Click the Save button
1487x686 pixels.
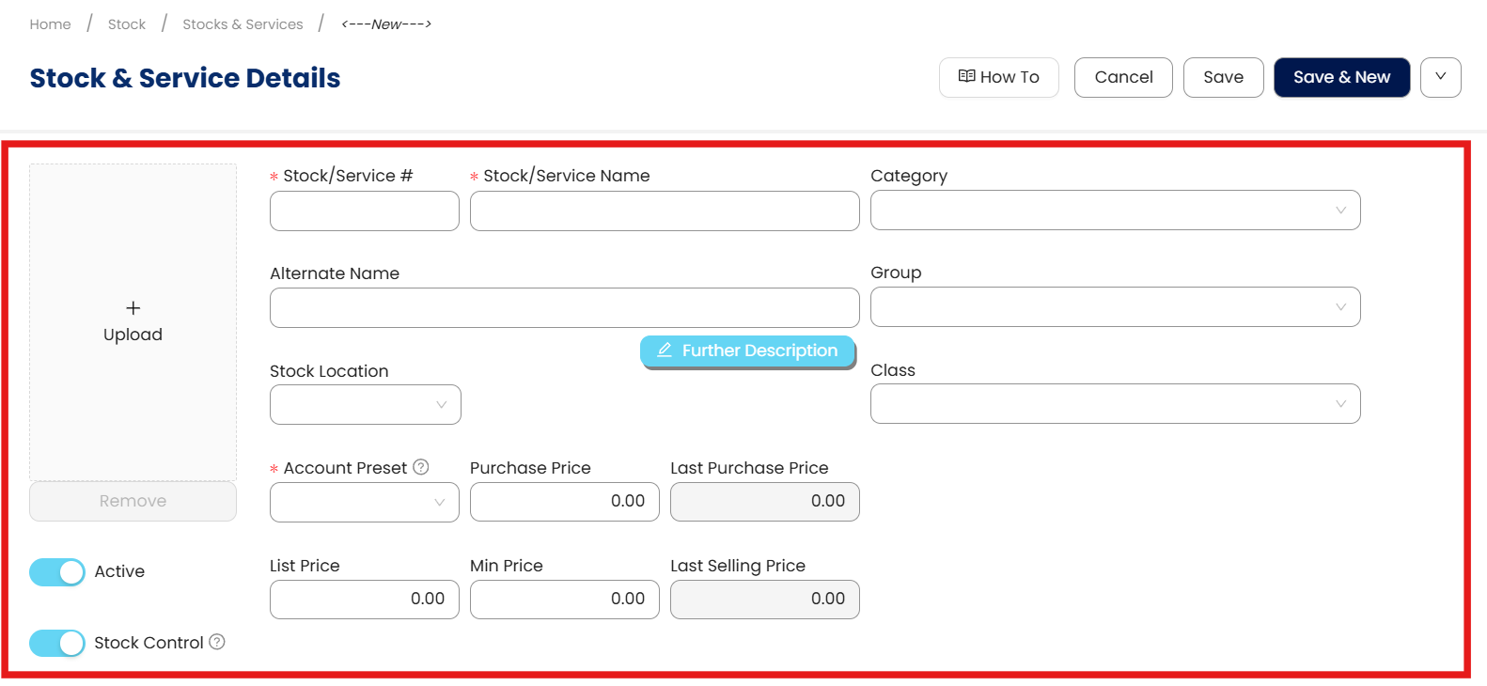pos(1223,77)
